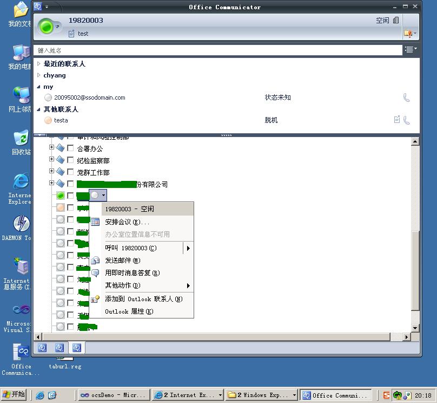This screenshot has width=437, height=403.
Task: Click the 合署办公 department tag icon
Action: pos(61,148)
